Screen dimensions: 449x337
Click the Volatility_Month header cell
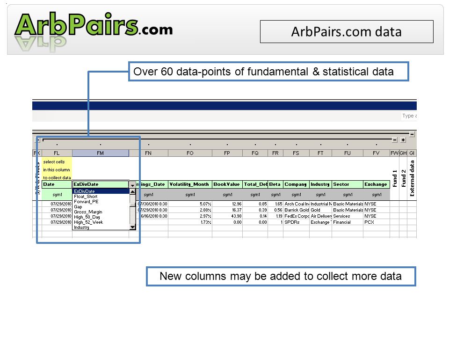pyautogui.click(x=190, y=184)
